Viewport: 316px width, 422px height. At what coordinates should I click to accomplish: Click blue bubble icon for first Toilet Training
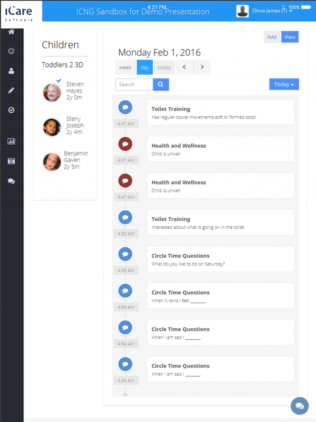[x=125, y=107]
